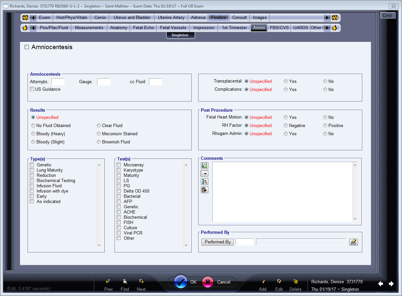Open the Finalize tab

point(219,18)
